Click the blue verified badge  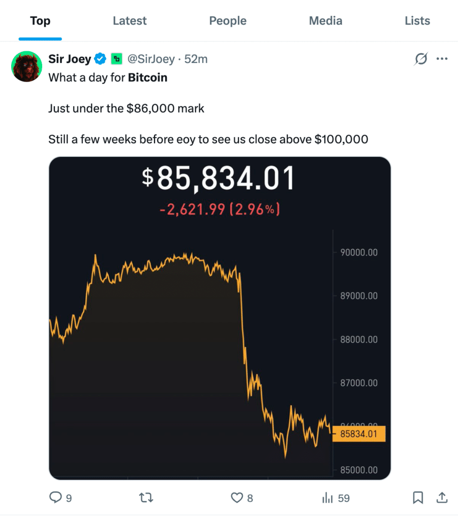click(101, 59)
